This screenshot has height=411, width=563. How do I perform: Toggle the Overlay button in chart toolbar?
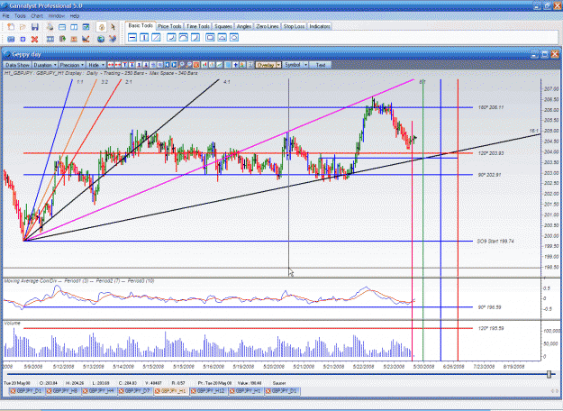click(266, 65)
